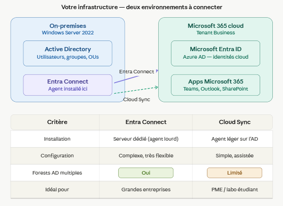Click the orange Limité badge
Screen dimensions: 283x206
coord(234,173)
